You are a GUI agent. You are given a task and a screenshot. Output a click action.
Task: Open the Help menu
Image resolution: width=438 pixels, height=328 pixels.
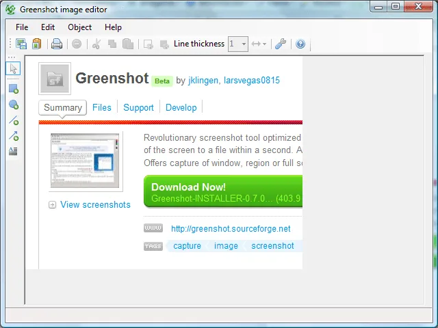pos(113,27)
